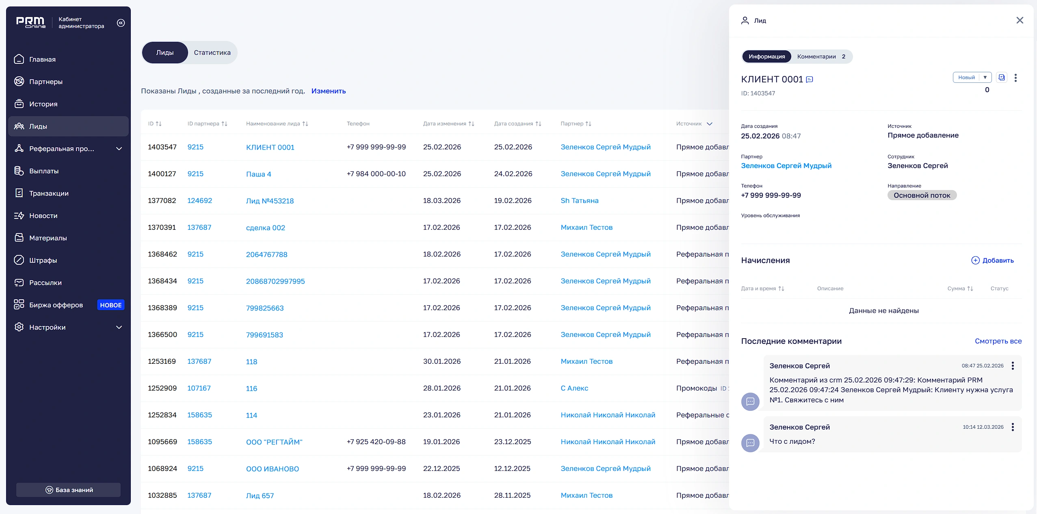
Task: Go to Выплаты in the sidebar
Action: [x=44, y=171]
